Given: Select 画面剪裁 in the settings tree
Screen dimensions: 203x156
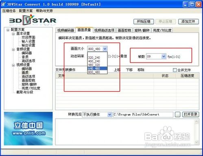Looking at the screenshot, I should coord(28,80).
